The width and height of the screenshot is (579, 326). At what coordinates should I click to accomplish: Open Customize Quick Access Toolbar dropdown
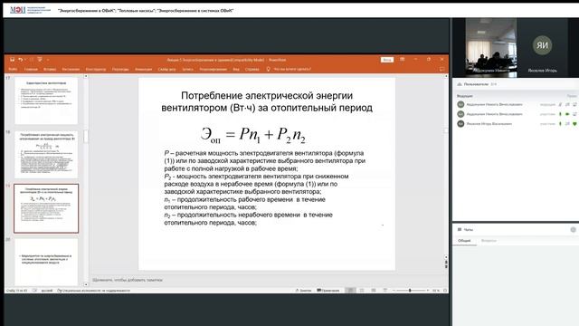(48, 60)
